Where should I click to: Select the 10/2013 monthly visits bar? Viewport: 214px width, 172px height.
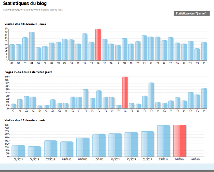click(x=99, y=145)
